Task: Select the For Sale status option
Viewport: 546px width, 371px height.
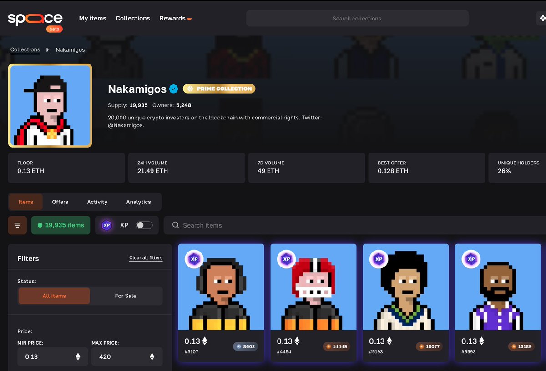Action: 126,296
